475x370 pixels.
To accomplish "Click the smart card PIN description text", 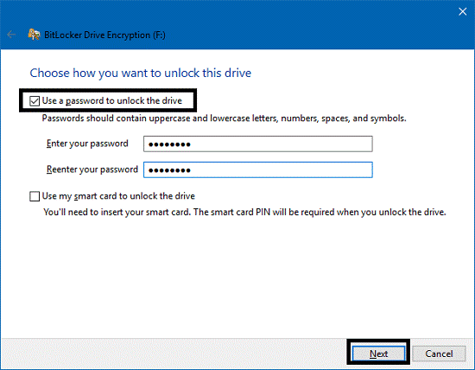I will coord(244,212).
